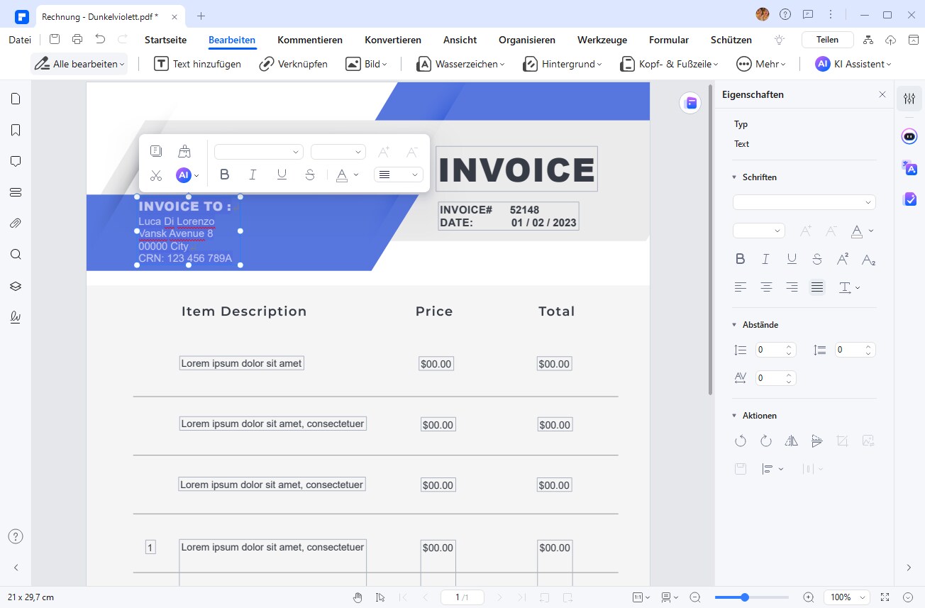Flip the selection vertically in Aktionen

click(816, 441)
